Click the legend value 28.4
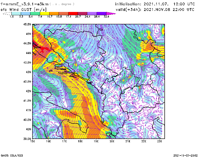 point(97,17)
